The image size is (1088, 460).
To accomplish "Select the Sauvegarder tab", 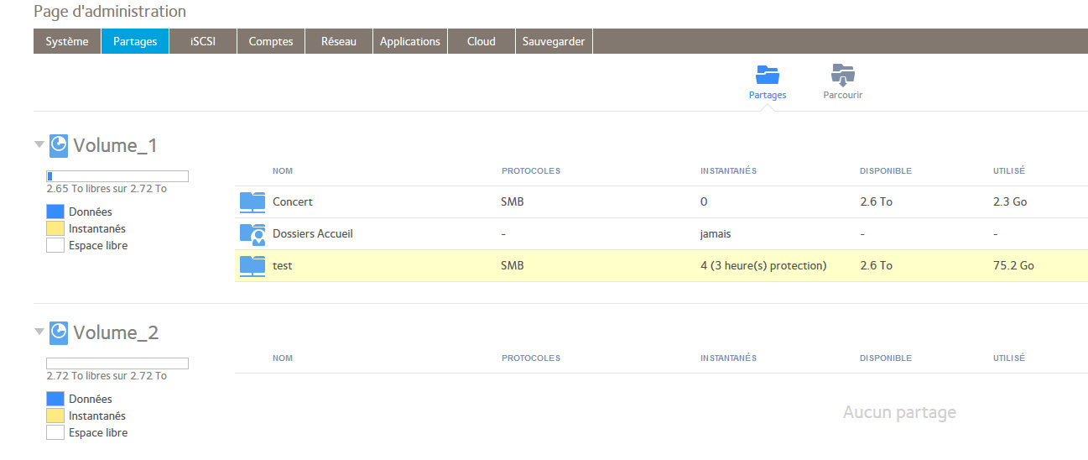I will (x=554, y=41).
